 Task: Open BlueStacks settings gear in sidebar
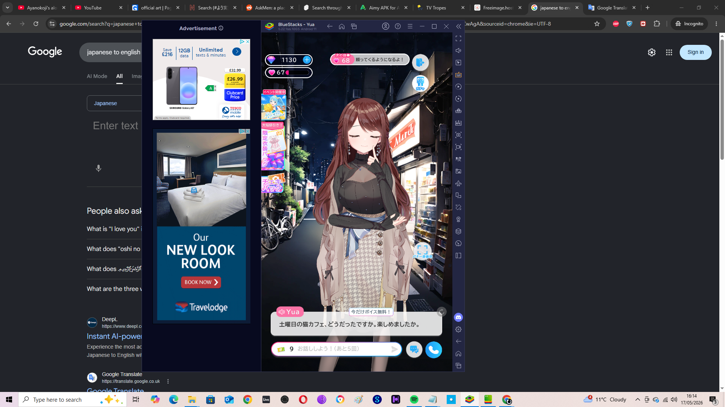point(458,329)
